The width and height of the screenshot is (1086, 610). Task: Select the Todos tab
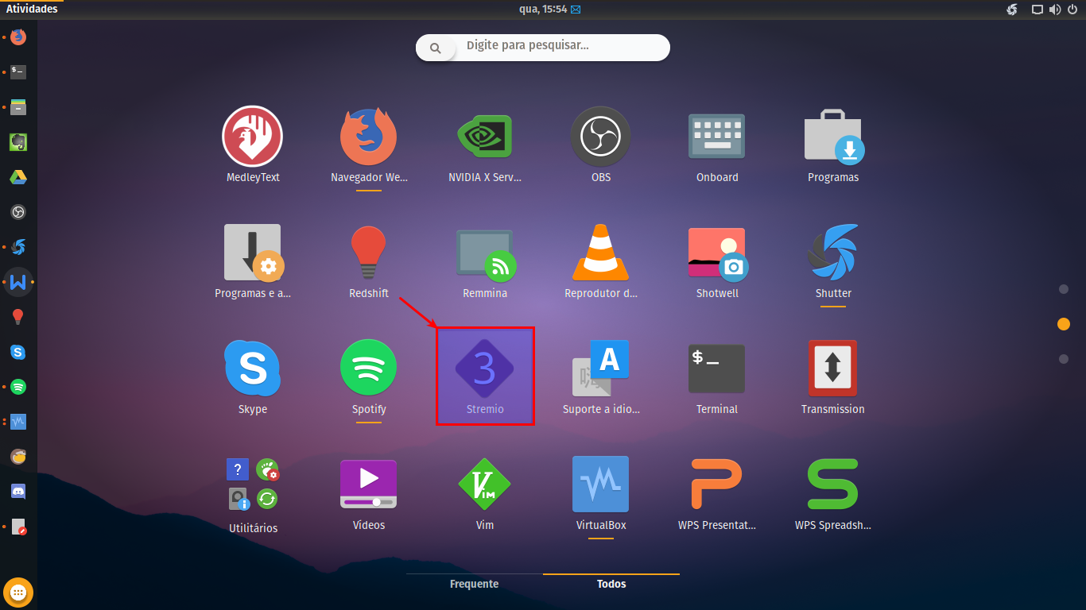[x=611, y=584]
